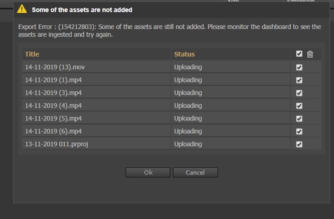
Task: Sort by the Status column header
Action: [x=185, y=54]
